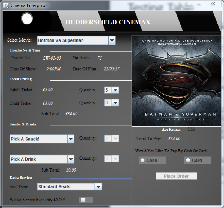Open the Pick A Drink dropdown
The image size is (224, 208).
click(x=42, y=159)
